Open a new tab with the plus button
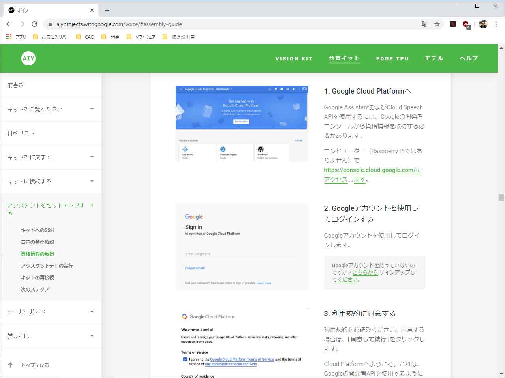 click(107, 10)
